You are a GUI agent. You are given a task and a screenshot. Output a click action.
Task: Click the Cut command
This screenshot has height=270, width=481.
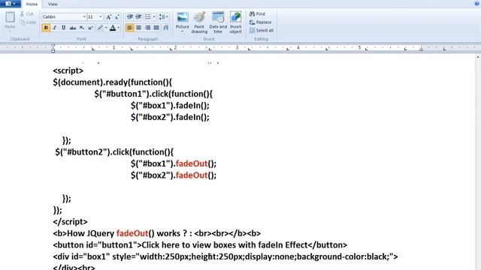point(27,13)
